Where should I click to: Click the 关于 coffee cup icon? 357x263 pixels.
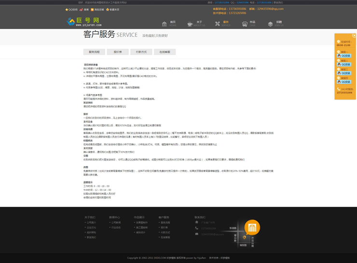(x=190, y=24)
